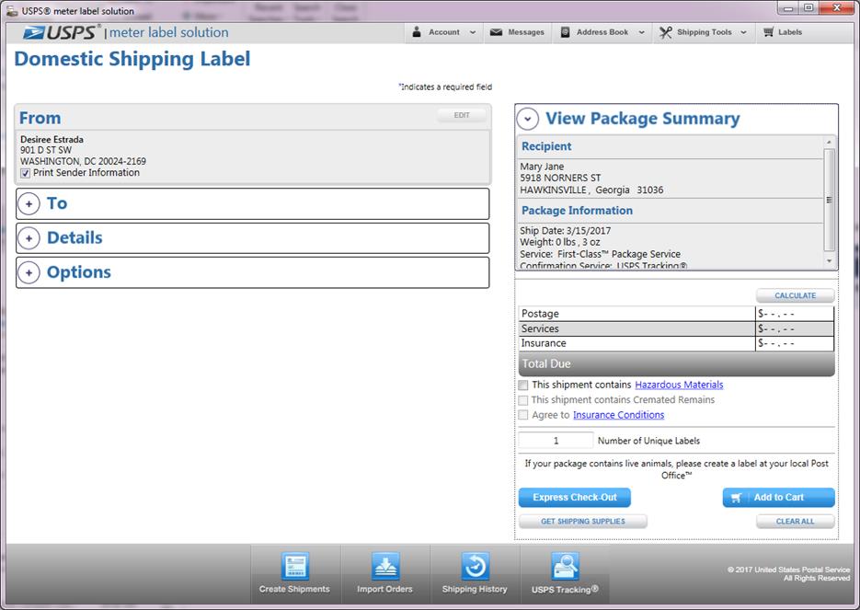860x610 pixels.
Task: Open the Address Book dropdown arrow
Action: (x=642, y=32)
